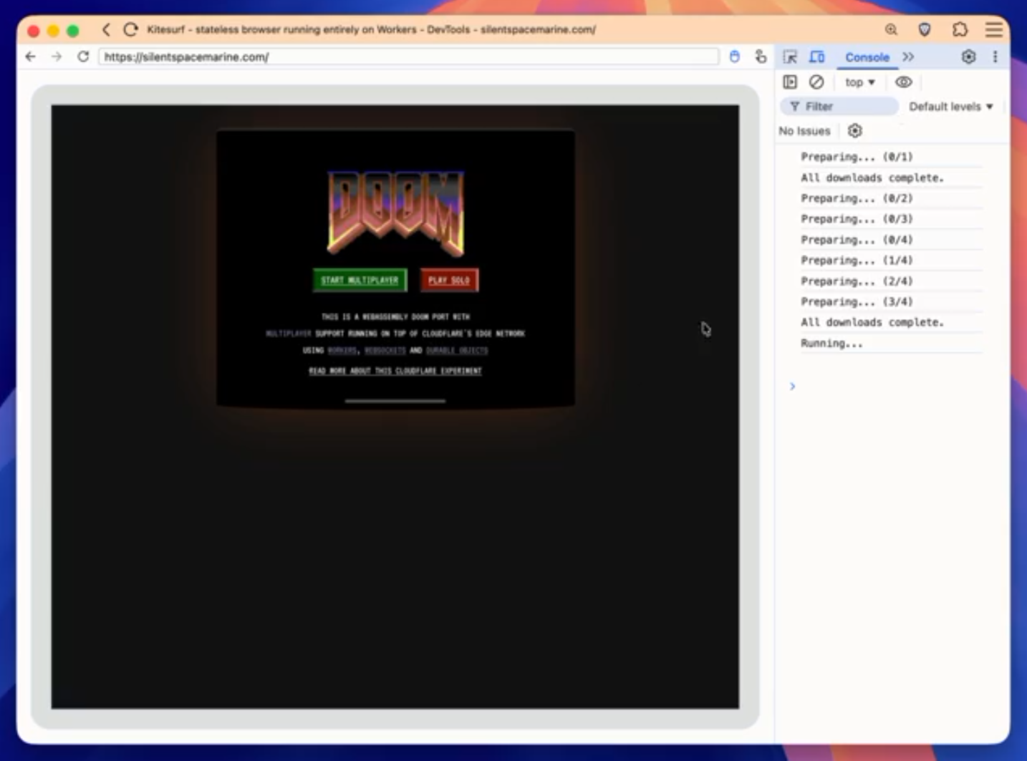1027x761 pixels.
Task: Open the Workers link
Action: click(x=342, y=351)
